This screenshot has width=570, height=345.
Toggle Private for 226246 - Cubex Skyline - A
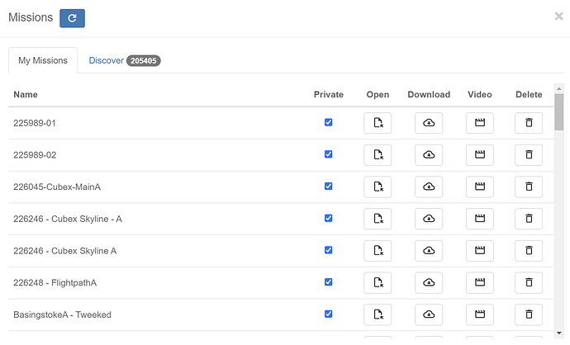[x=328, y=218]
